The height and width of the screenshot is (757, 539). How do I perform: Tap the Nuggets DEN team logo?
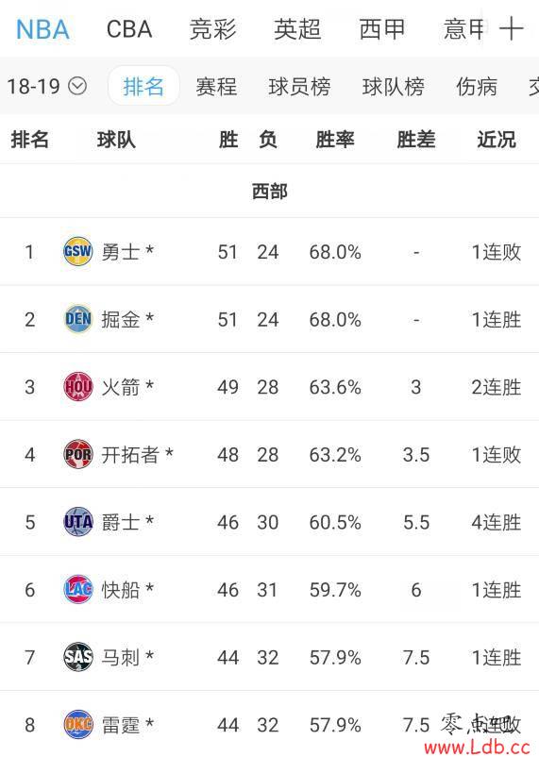pyautogui.click(x=78, y=319)
